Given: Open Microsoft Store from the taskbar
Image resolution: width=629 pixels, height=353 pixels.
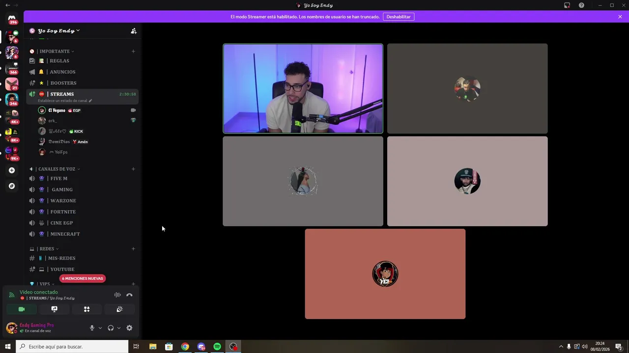Looking at the screenshot, I should click(169, 347).
